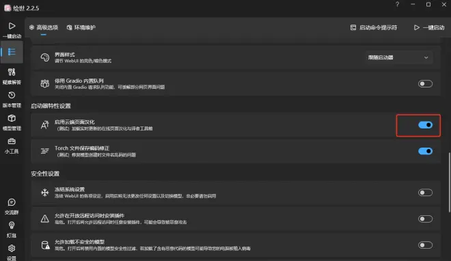The height and width of the screenshot is (261, 451).
Task: Click the 启动器特性设置 section heading
Action: click(51, 106)
